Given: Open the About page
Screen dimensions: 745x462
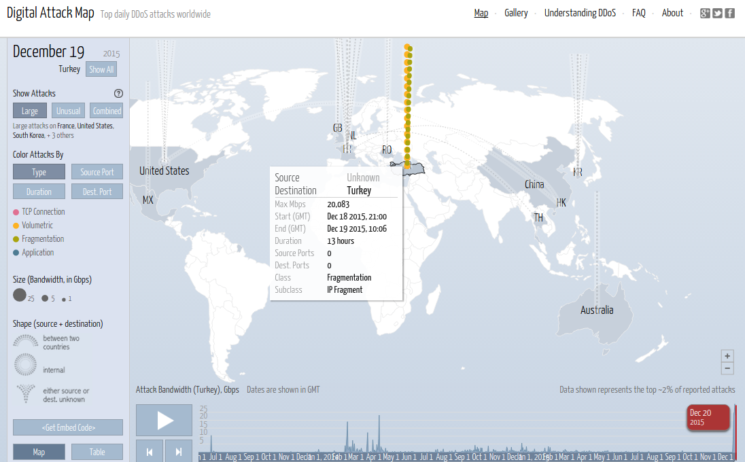Looking at the screenshot, I should [x=672, y=14].
